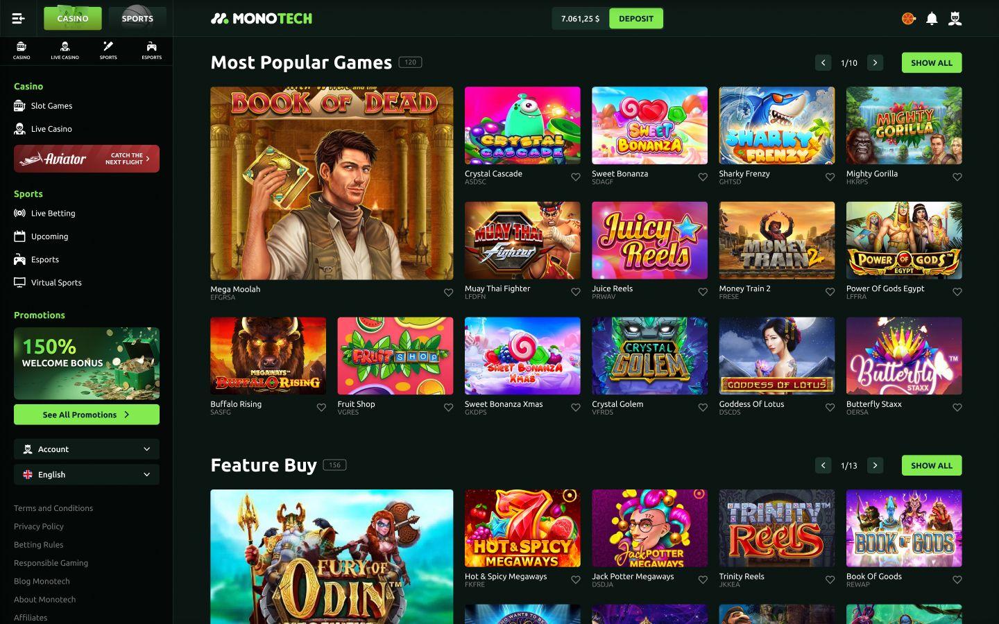Toggle favorite heart for Butterfly Staxx
Screen dimensions: 999x624
[x=957, y=408]
